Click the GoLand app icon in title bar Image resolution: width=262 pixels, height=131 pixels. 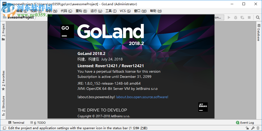tap(4, 4)
